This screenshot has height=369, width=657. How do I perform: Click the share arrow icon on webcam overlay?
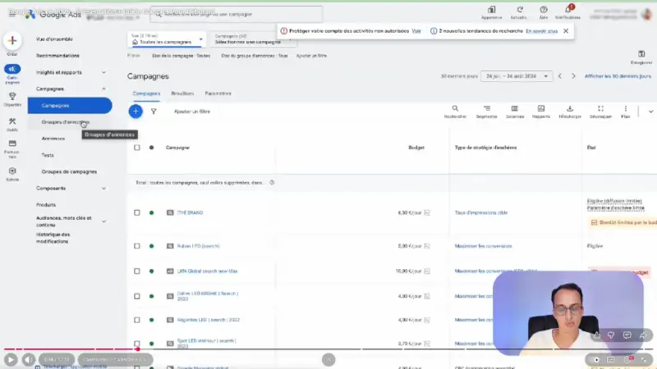(643, 335)
